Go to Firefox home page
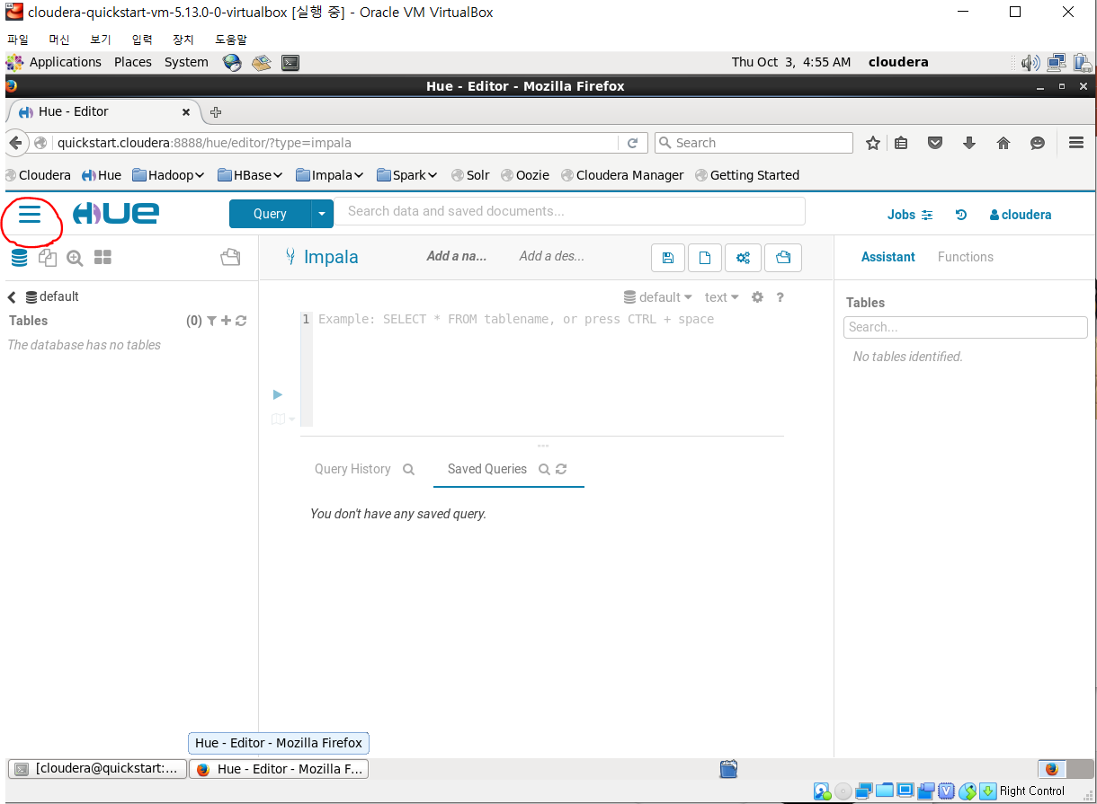Screen dimensions: 1097x804 tap(1003, 143)
